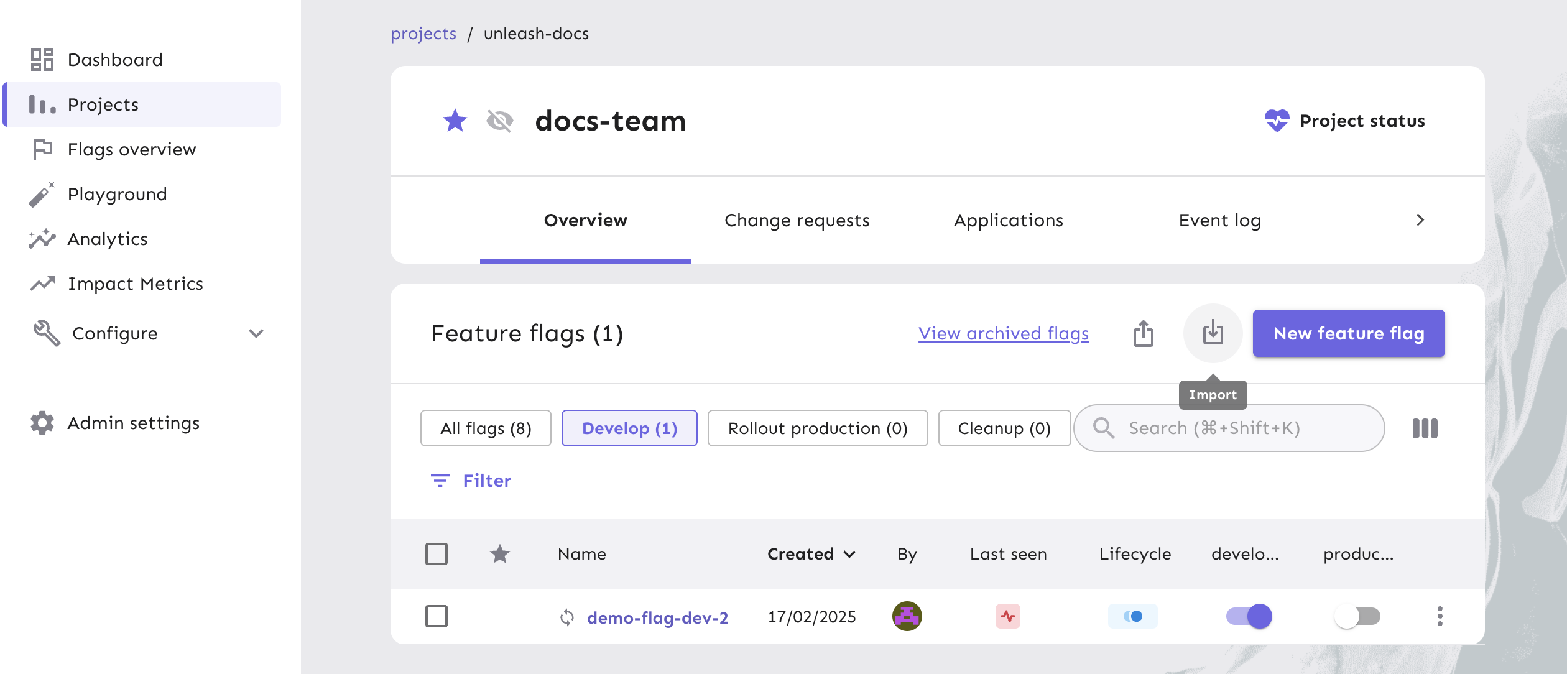
Task: Click the export/share icon next to View archived flags
Action: pyautogui.click(x=1144, y=333)
